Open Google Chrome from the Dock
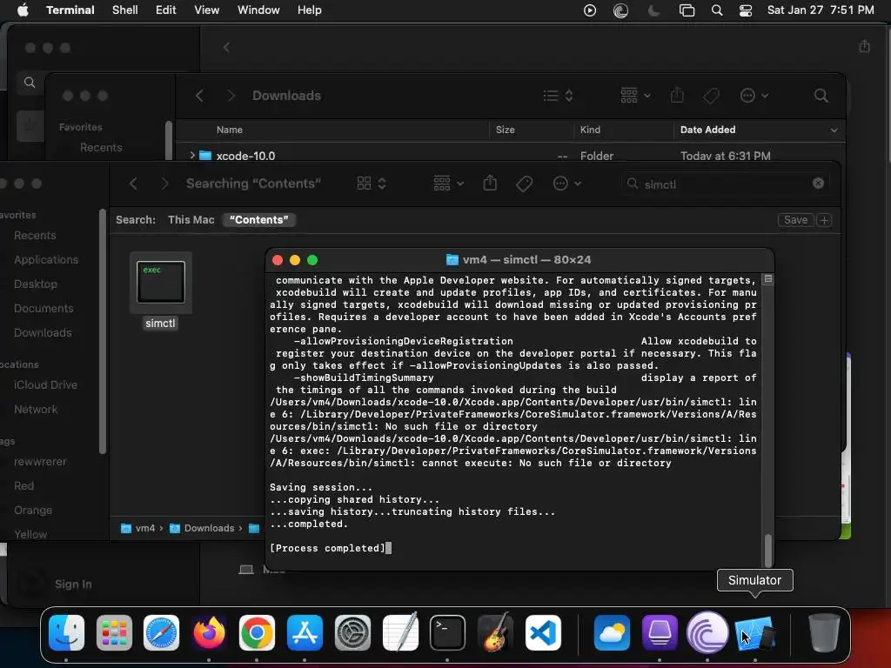The width and height of the screenshot is (891, 668). click(257, 632)
